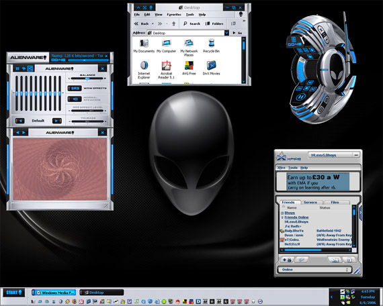Open the View menu in Desktop window
The width and height of the screenshot is (383, 306).
pos(159,14)
